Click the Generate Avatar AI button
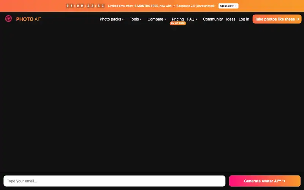This screenshot has width=304, height=190. 264,181
